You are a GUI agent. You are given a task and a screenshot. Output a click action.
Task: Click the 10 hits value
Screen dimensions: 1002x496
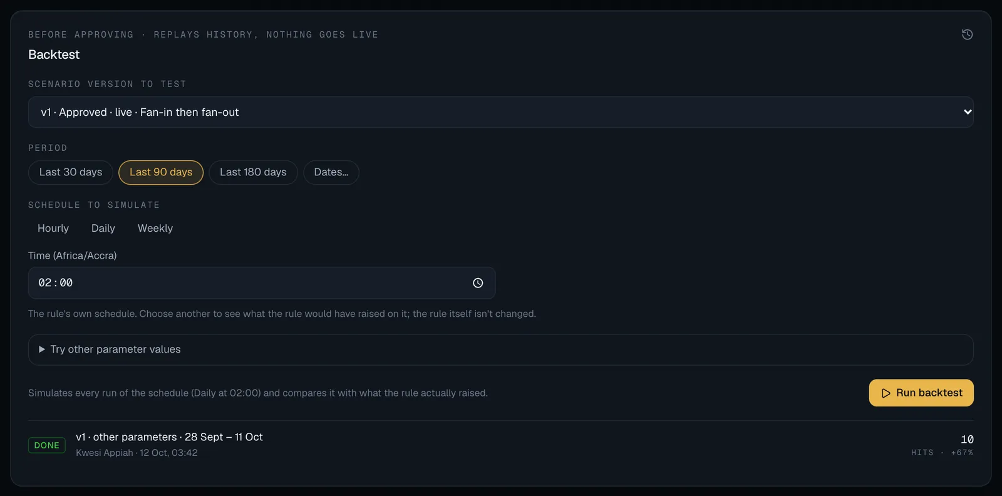pyautogui.click(x=967, y=439)
